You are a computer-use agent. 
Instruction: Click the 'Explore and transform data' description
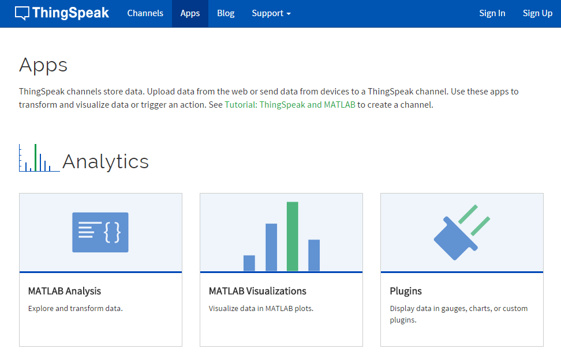75,308
